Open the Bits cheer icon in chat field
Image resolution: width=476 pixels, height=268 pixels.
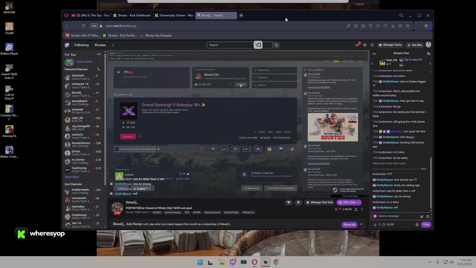coord(422,216)
